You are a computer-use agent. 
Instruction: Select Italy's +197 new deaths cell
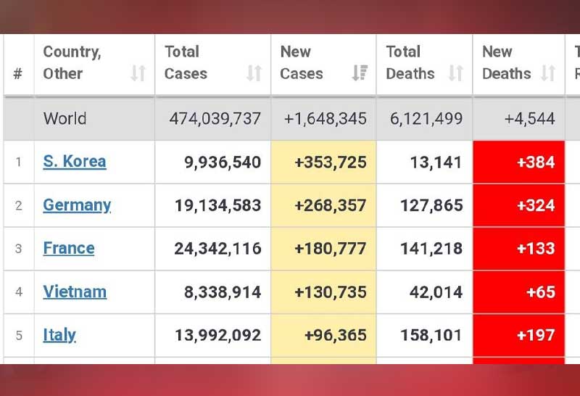[x=518, y=335]
